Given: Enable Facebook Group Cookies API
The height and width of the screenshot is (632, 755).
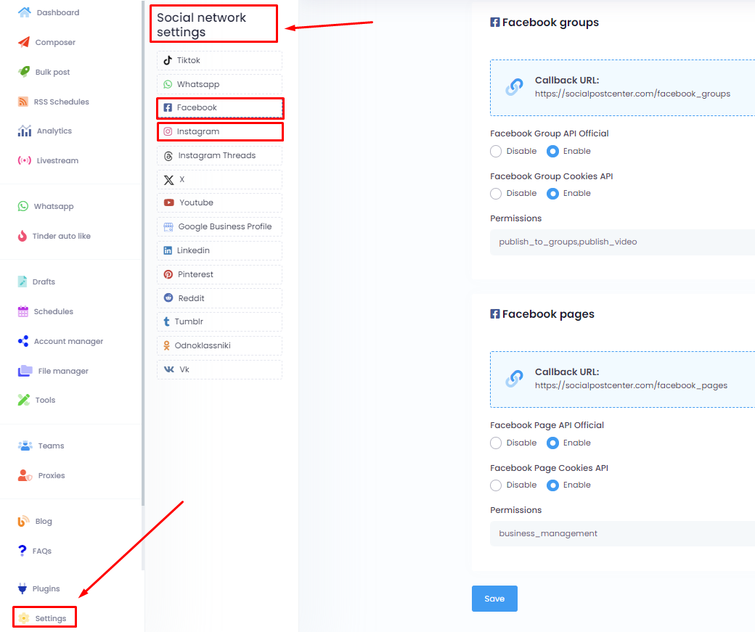Looking at the screenshot, I should pyautogui.click(x=552, y=193).
